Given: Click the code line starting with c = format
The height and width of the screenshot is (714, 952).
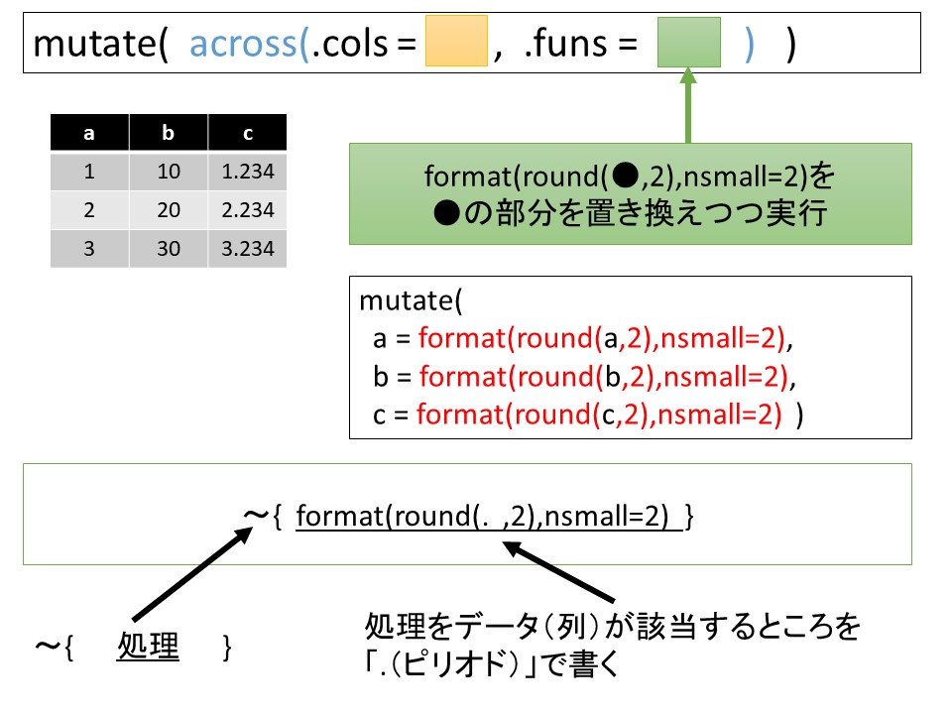Looking at the screenshot, I should click(x=585, y=415).
